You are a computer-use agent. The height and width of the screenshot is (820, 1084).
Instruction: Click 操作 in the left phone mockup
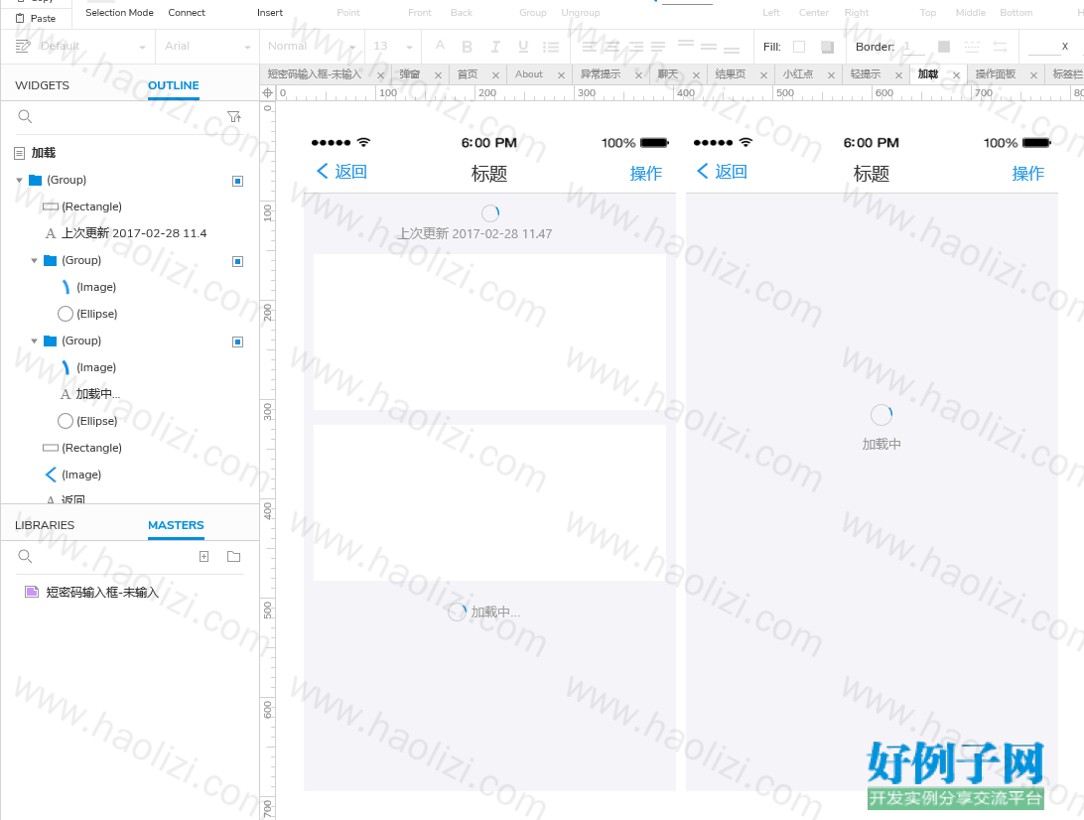click(645, 174)
